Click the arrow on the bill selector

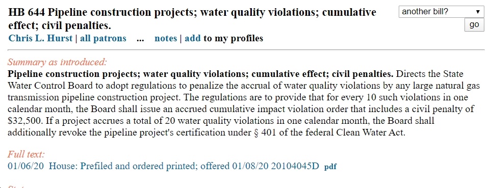tap(478, 12)
